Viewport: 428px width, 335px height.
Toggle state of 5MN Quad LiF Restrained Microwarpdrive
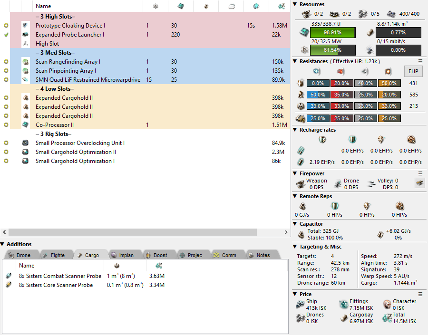tap(7, 80)
